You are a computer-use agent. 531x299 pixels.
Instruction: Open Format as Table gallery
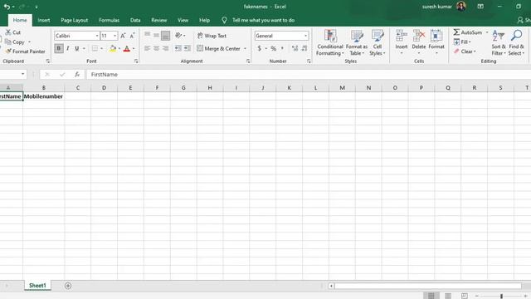pyautogui.click(x=357, y=42)
